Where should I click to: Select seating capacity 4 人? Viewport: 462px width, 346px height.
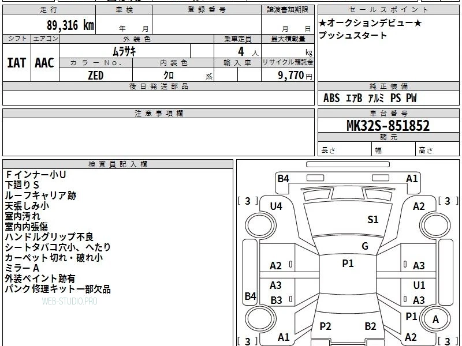[248, 52]
